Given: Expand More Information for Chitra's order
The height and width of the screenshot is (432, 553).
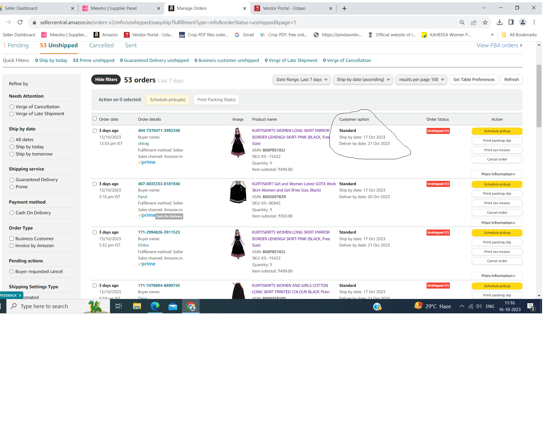Looking at the screenshot, I should pyautogui.click(x=497, y=276).
